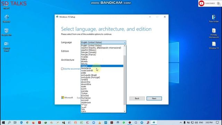The width and height of the screenshot is (222, 125).
Task: Open the notification action center
Action: click(x=217, y=123)
